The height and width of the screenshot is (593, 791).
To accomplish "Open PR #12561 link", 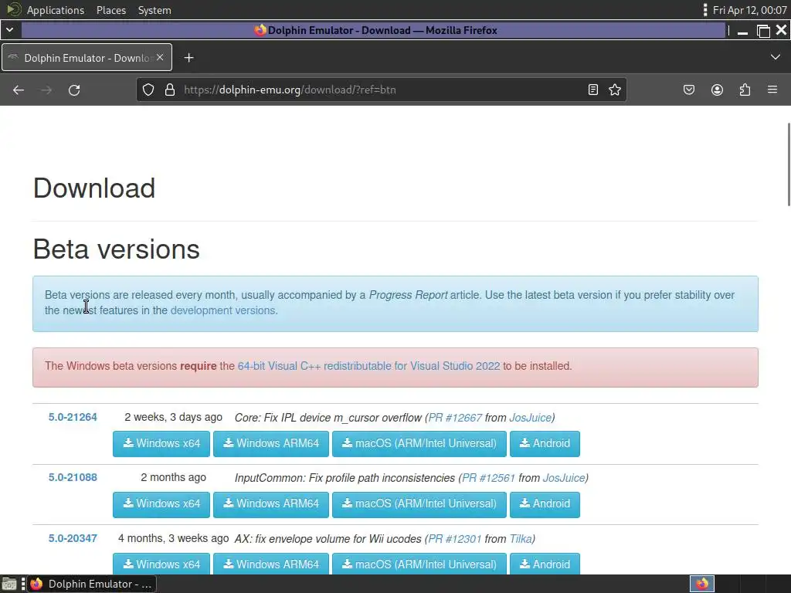I will (488, 478).
